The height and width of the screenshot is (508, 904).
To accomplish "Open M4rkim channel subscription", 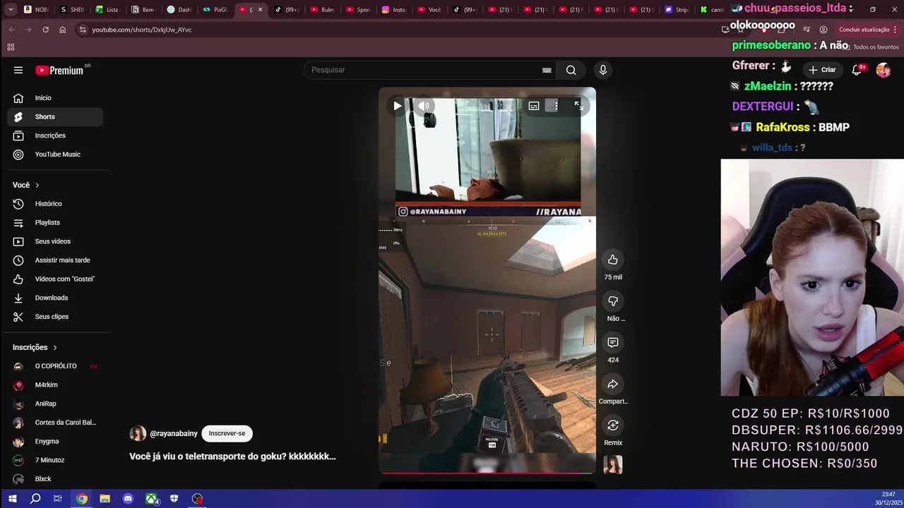I will [55, 385].
